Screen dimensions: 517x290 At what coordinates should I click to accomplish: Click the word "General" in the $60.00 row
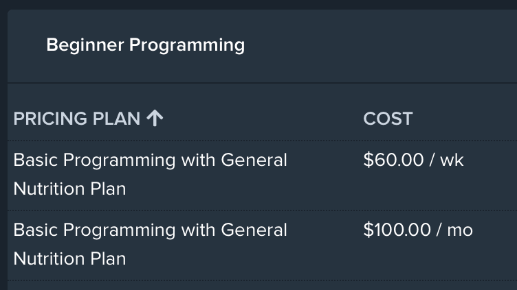click(x=254, y=160)
